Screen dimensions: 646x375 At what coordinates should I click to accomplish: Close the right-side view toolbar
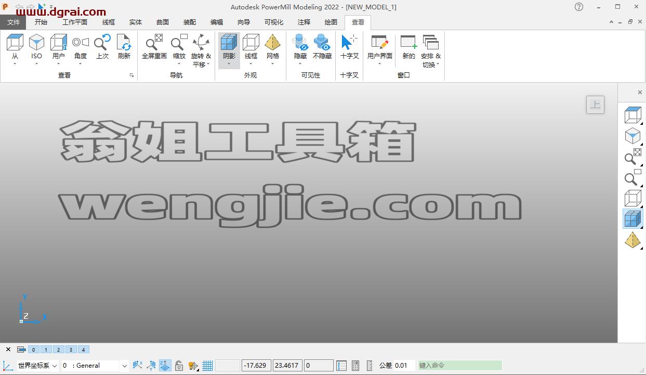[640, 93]
